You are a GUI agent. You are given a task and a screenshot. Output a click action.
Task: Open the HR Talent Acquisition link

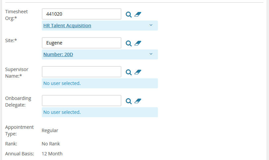click(x=67, y=26)
